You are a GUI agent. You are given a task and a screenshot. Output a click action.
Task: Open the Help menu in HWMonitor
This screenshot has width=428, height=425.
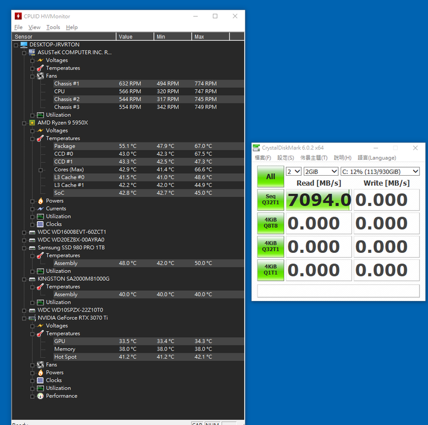(72, 27)
